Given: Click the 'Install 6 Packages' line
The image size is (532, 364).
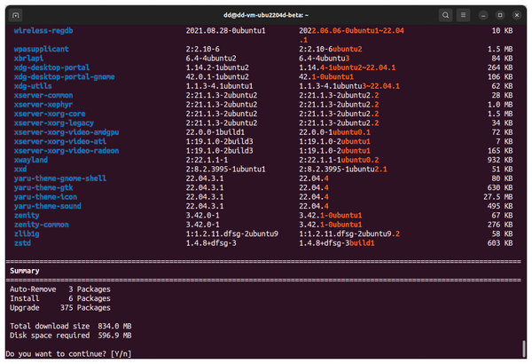Looking at the screenshot, I should pos(60,298).
